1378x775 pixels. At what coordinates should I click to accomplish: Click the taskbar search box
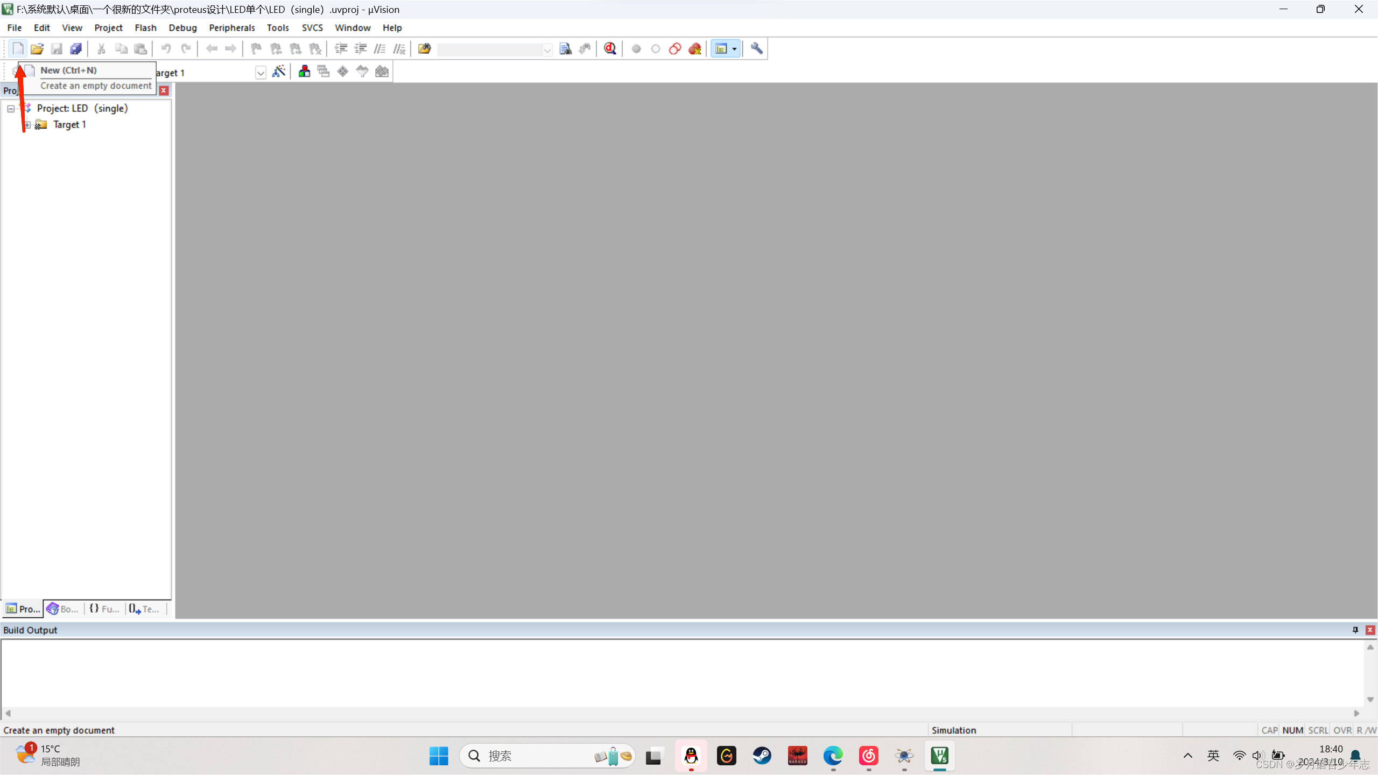(x=547, y=756)
